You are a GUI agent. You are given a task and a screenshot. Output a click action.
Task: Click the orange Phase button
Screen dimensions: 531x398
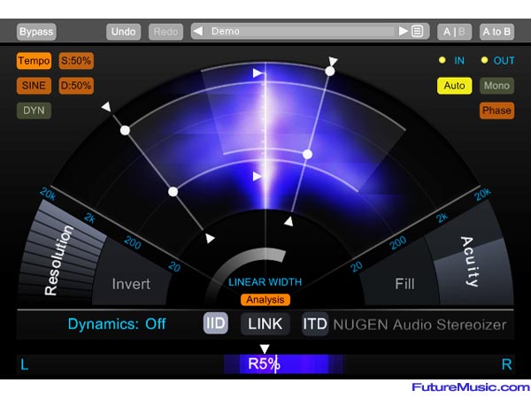(496, 111)
